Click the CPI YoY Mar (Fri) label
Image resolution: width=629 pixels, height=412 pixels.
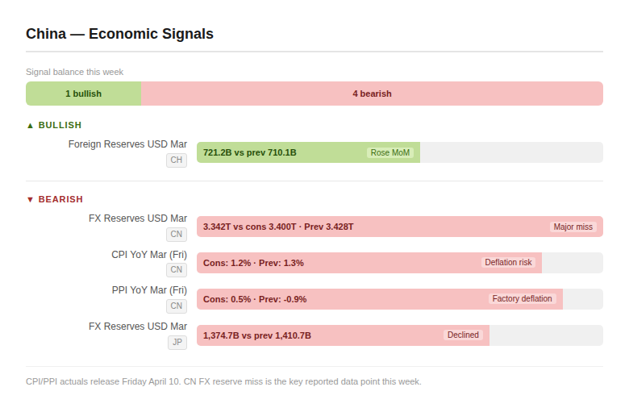149,255
